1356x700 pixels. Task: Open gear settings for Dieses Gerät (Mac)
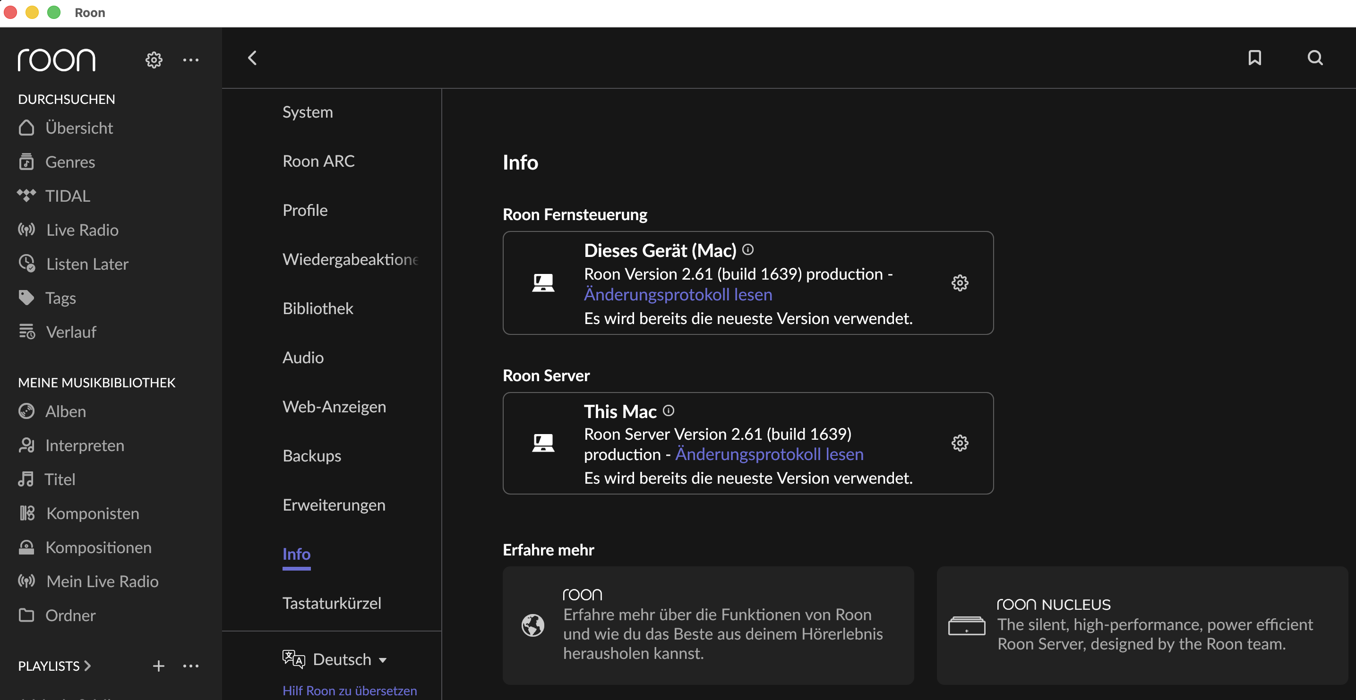click(x=960, y=282)
